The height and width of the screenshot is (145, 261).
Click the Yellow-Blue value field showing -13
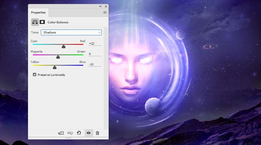[x=95, y=65]
